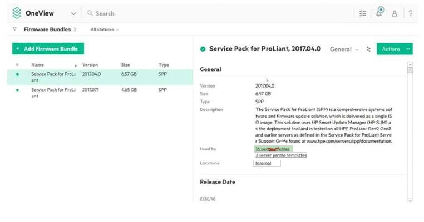
Task: Toggle the filter funnel icon
Action: click(14, 29)
